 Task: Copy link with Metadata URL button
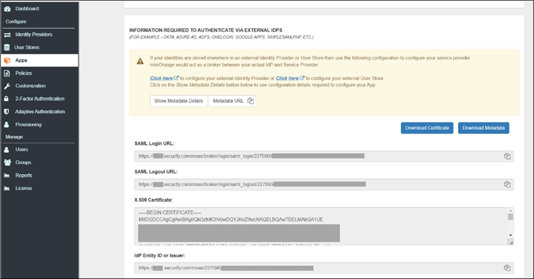pos(233,101)
